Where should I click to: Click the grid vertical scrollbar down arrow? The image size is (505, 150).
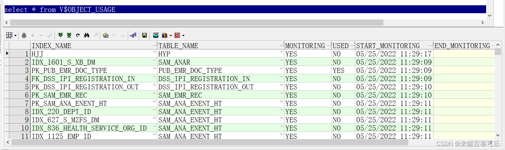tap(498, 135)
